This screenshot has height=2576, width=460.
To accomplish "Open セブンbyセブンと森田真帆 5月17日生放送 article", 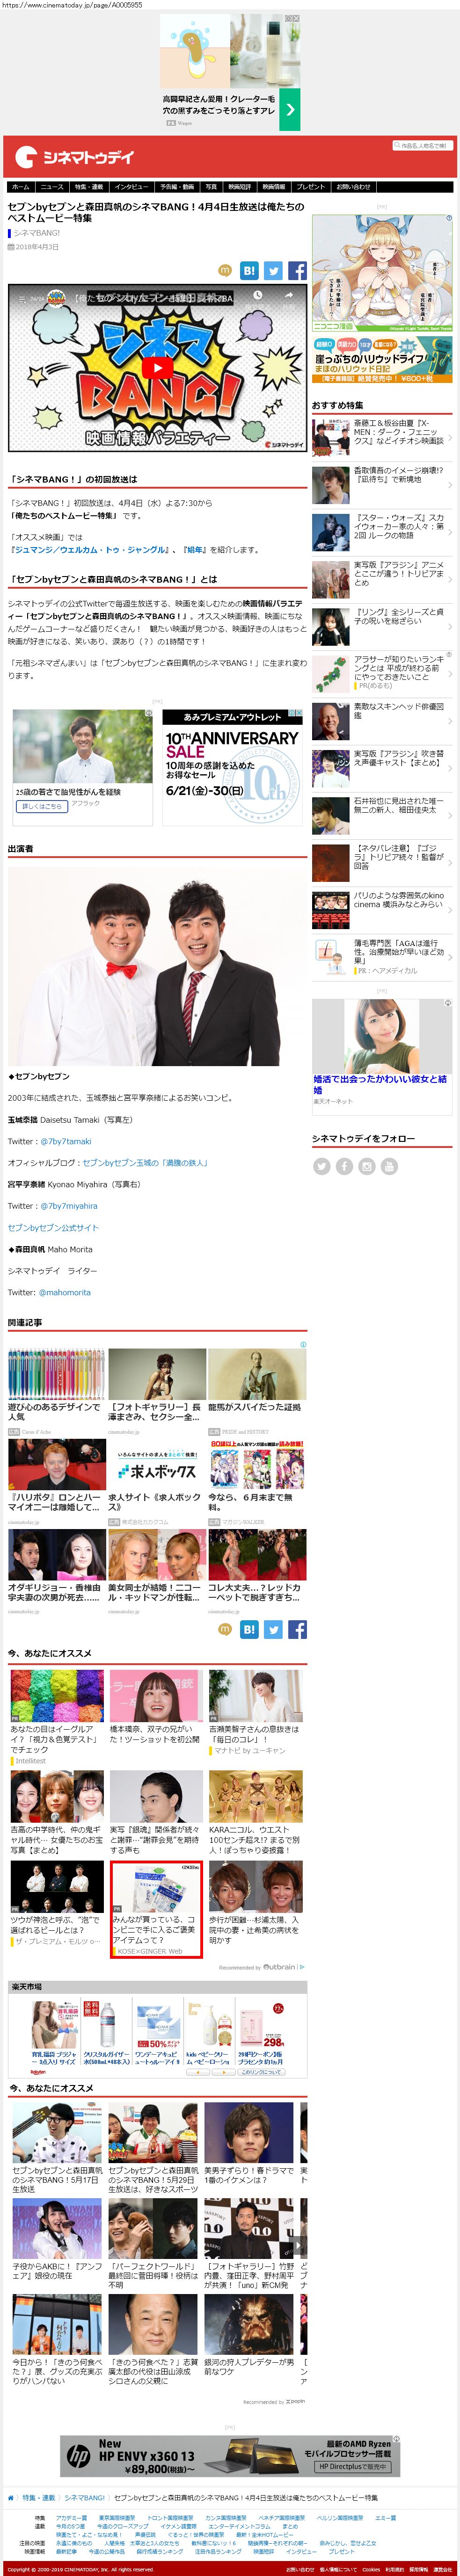I will pos(57,2147).
